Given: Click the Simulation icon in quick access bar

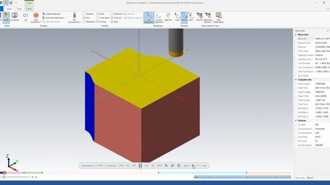Looking at the screenshot, I should (x=11, y=3).
